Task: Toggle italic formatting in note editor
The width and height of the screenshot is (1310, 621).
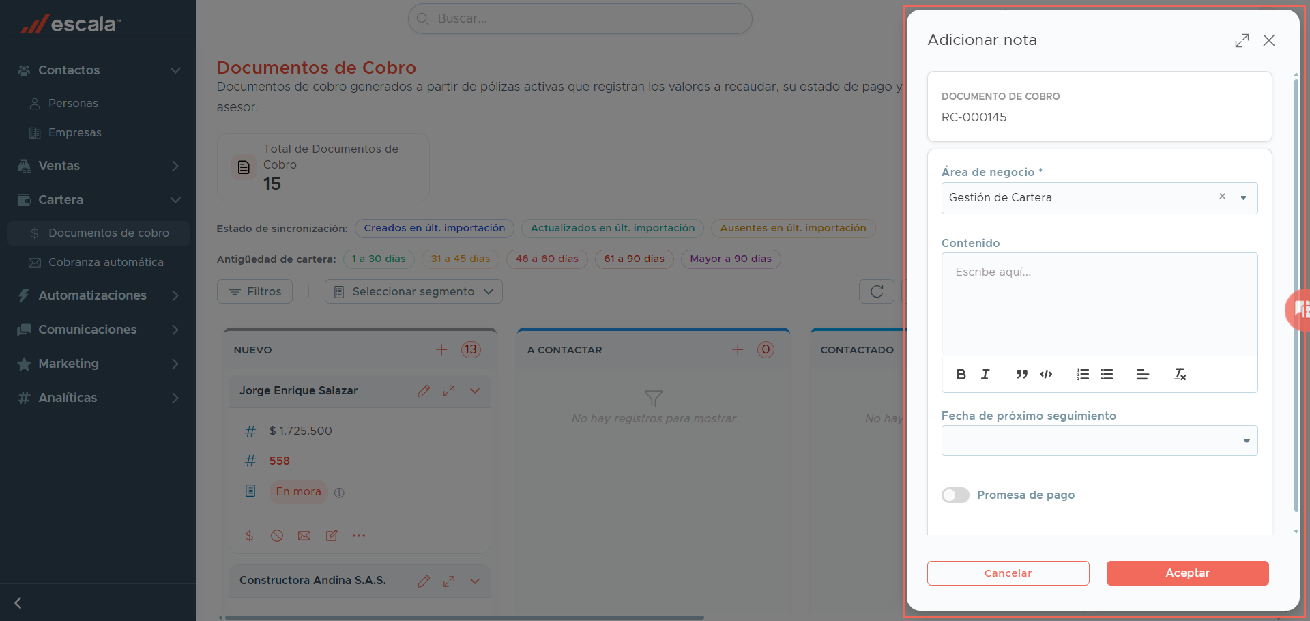Action: (x=985, y=374)
